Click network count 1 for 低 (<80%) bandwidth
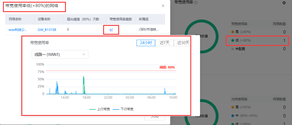Viewport: 292px width, 125px height. click(x=284, y=40)
